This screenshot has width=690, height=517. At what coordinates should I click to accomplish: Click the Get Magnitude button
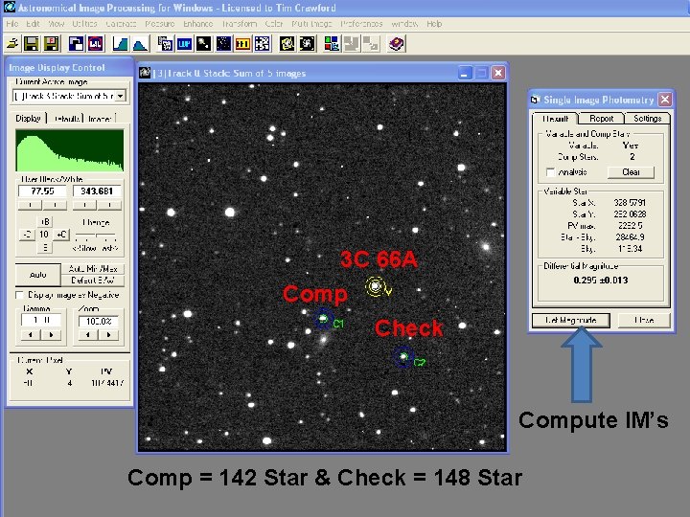click(x=571, y=320)
